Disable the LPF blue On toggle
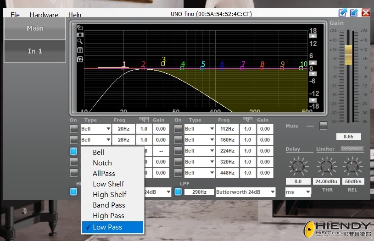Viewport: 374px width, 241px height. [x=178, y=192]
